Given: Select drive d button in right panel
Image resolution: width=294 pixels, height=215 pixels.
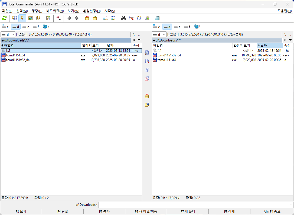Looking at the screenshot, I should [x=167, y=27].
